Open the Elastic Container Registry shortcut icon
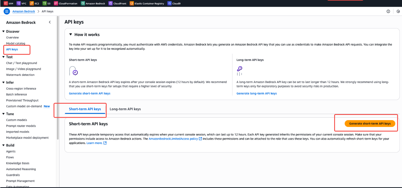 point(132,3)
